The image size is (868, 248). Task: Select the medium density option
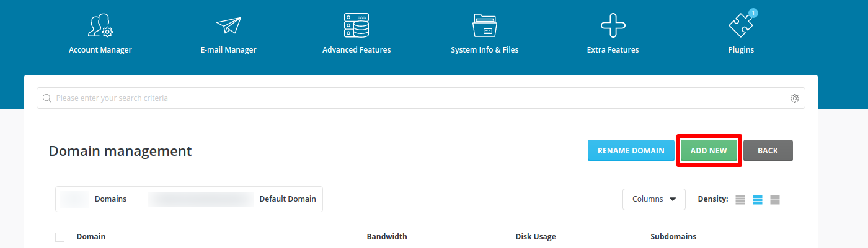757,200
